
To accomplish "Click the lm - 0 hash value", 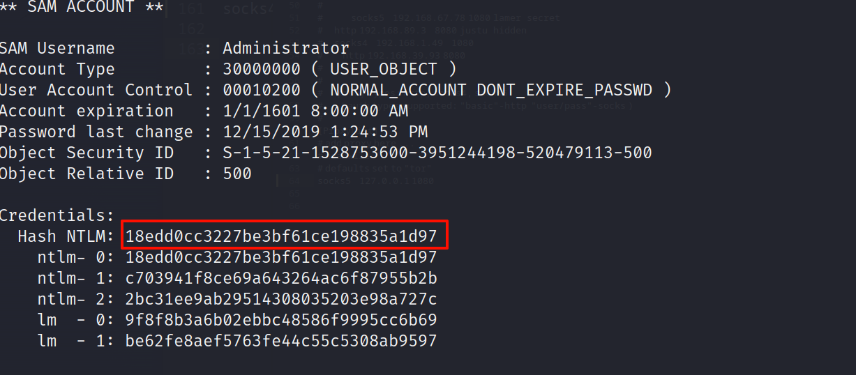I will [281, 320].
